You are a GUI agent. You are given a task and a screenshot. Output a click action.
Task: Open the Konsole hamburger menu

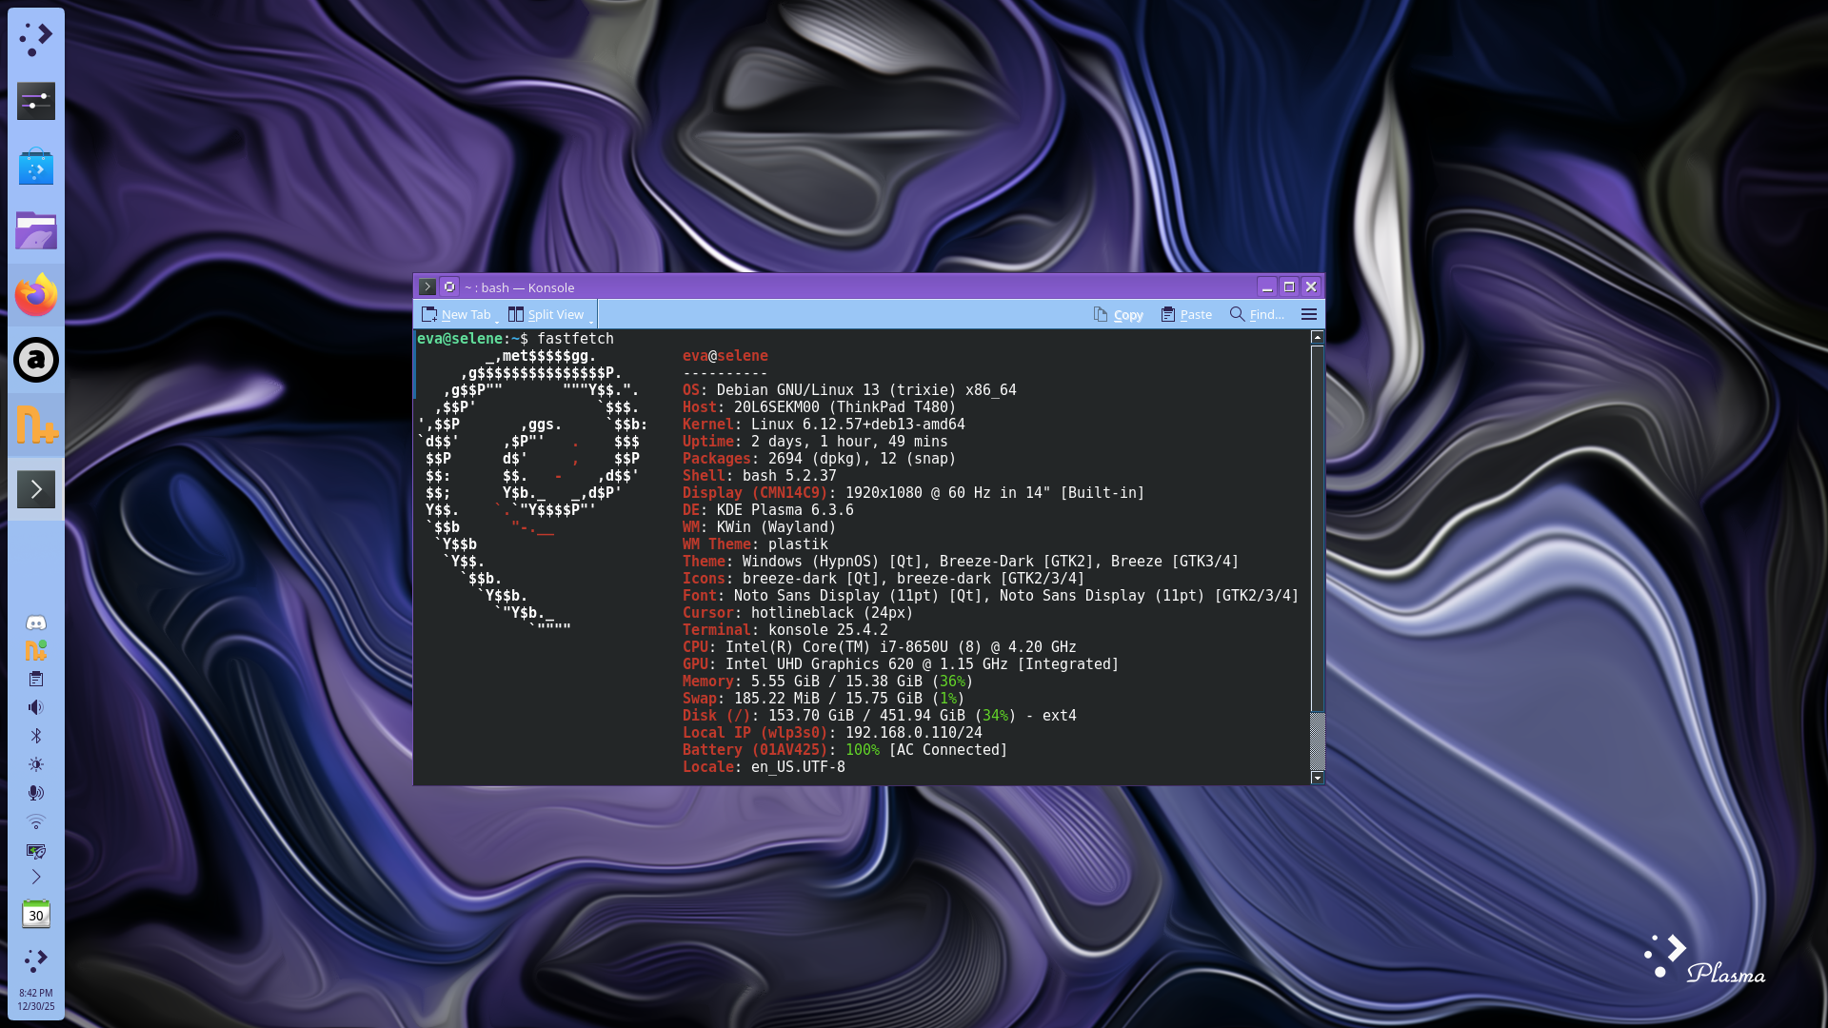[1309, 314]
